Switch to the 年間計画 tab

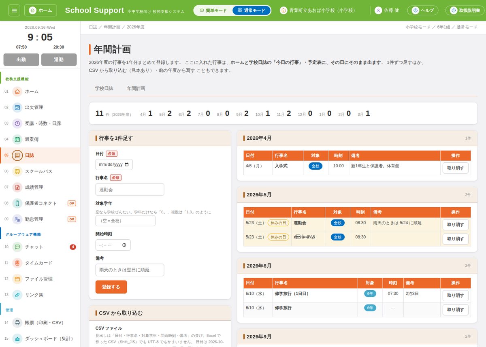[136, 88]
